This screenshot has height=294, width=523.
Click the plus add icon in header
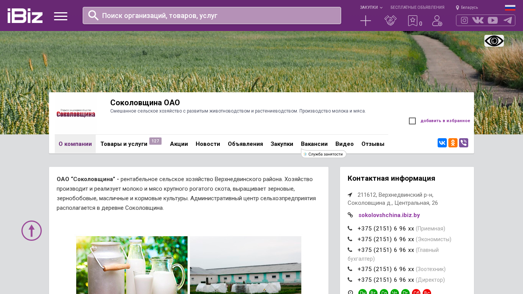point(366,21)
